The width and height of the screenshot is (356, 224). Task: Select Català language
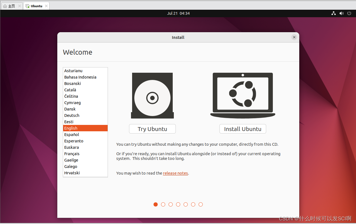click(85, 90)
